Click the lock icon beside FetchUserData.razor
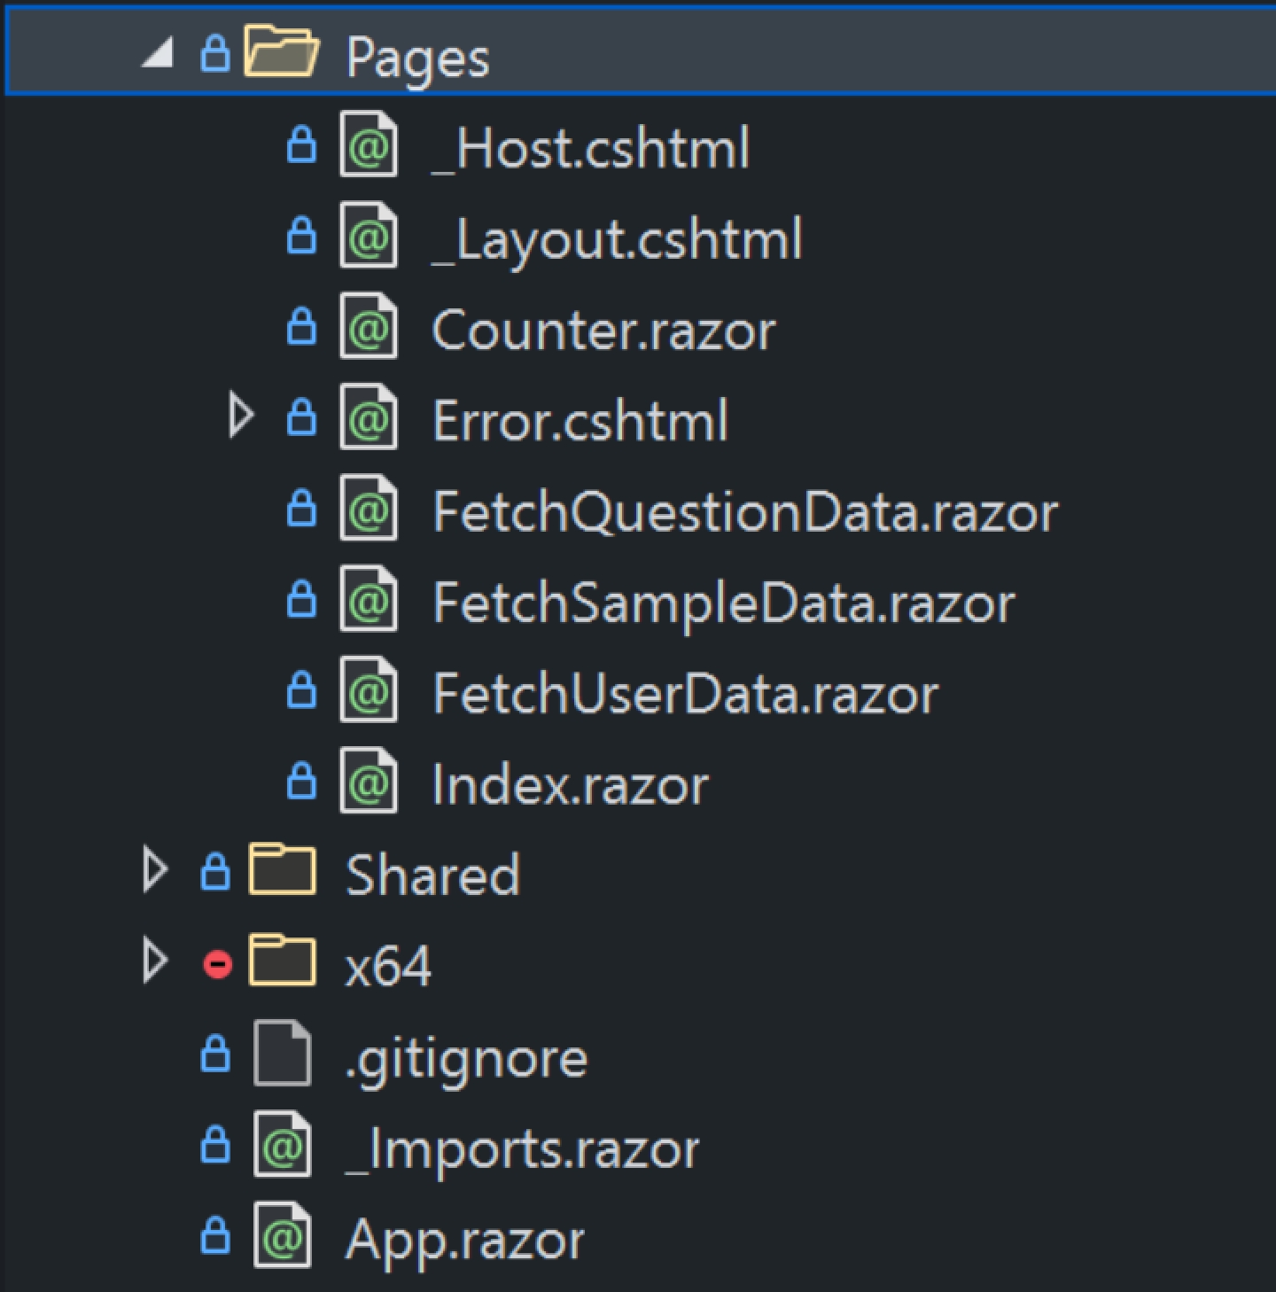This screenshot has width=1276, height=1292. click(x=301, y=689)
